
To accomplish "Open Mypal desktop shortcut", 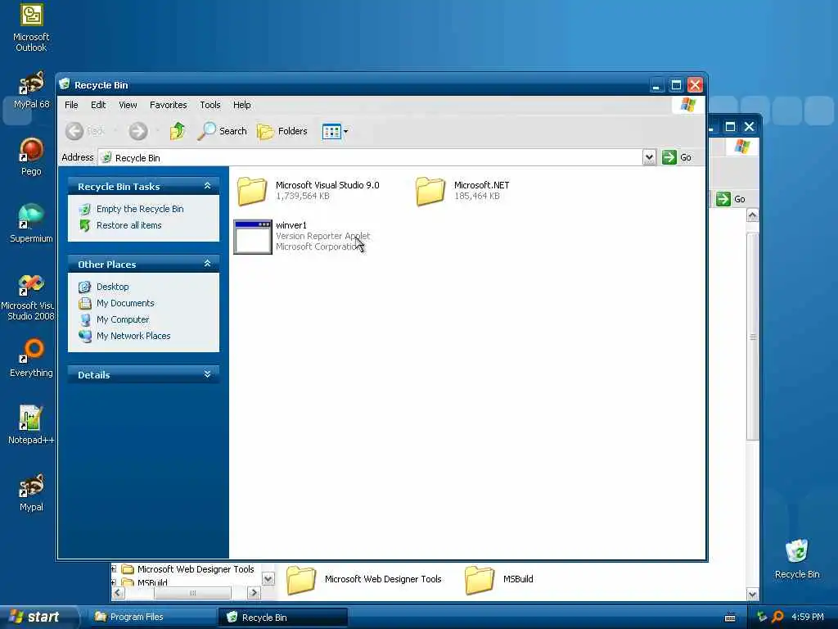I will click(x=31, y=492).
